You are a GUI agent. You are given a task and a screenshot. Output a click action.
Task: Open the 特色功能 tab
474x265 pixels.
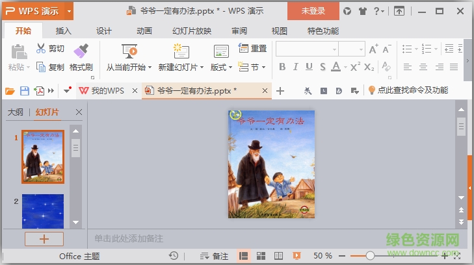pos(323,31)
